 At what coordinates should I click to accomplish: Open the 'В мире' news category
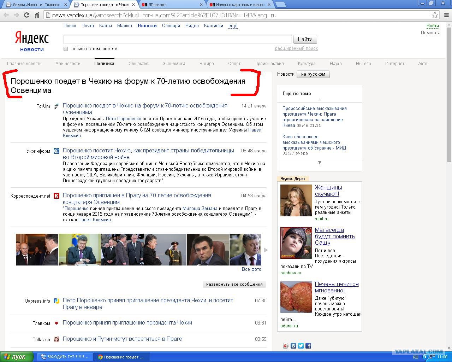[207, 64]
